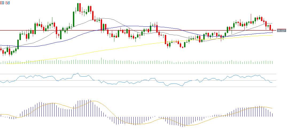Select the long-wick red candle near the right peak
Screen dimensions: 288x135
tap(251, 22)
